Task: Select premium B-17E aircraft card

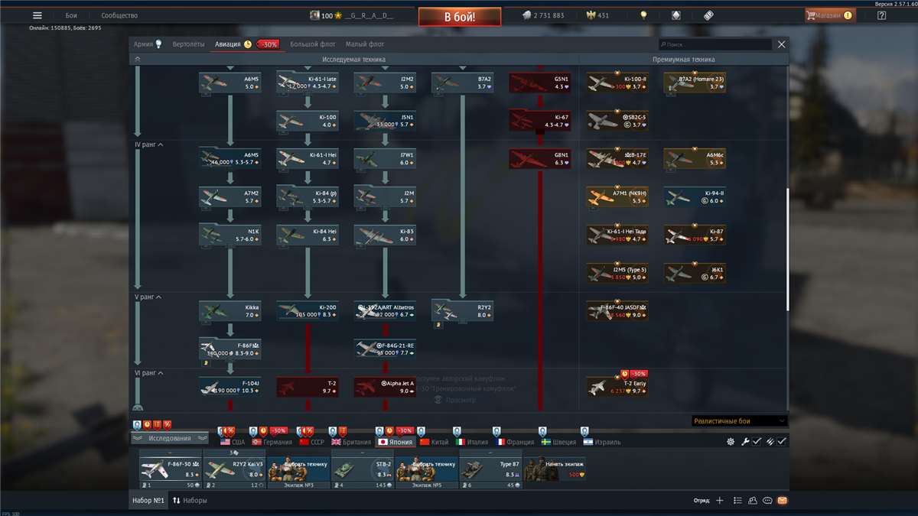Action: [617, 159]
